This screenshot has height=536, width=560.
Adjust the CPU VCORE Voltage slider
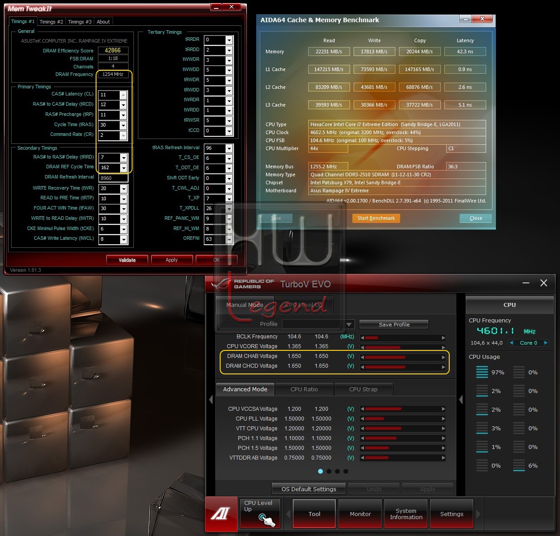403,347
